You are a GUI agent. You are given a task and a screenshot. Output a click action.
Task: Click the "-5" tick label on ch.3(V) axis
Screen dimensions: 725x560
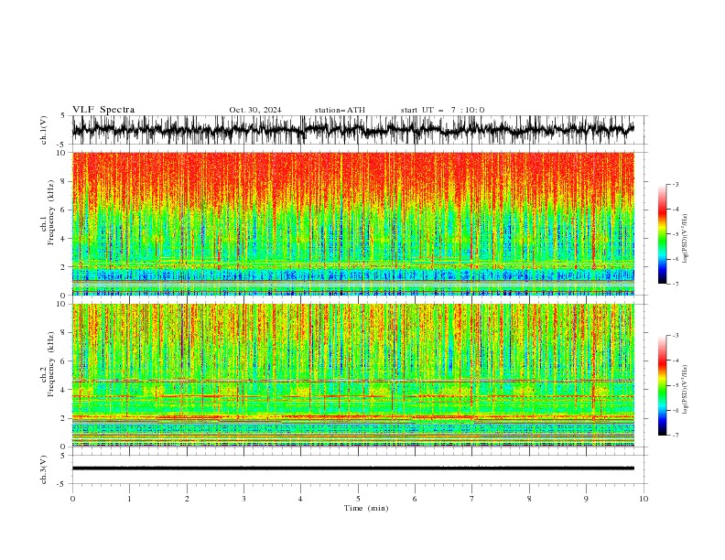tap(61, 484)
